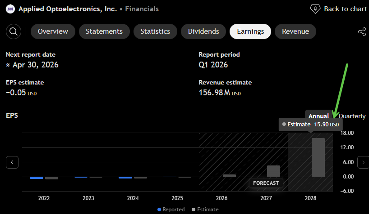369x214 pixels.
Task: Click the Financials breadcrumb text
Action: pyautogui.click(x=142, y=9)
